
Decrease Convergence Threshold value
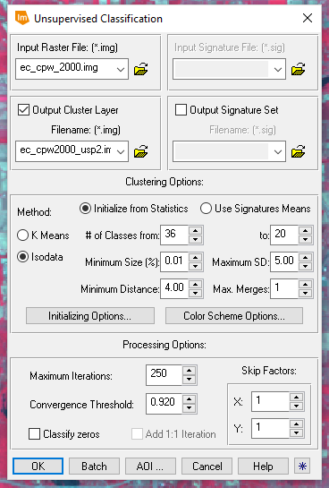tap(189, 407)
